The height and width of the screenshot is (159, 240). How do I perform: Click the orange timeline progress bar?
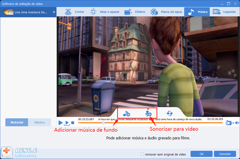150,123
